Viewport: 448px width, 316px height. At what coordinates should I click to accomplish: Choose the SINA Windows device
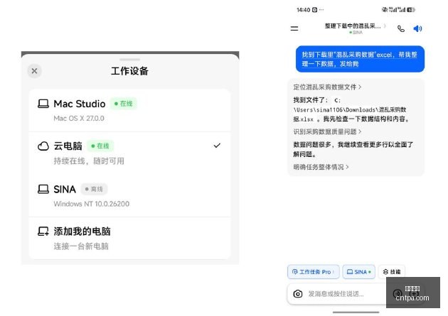[129, 196]
